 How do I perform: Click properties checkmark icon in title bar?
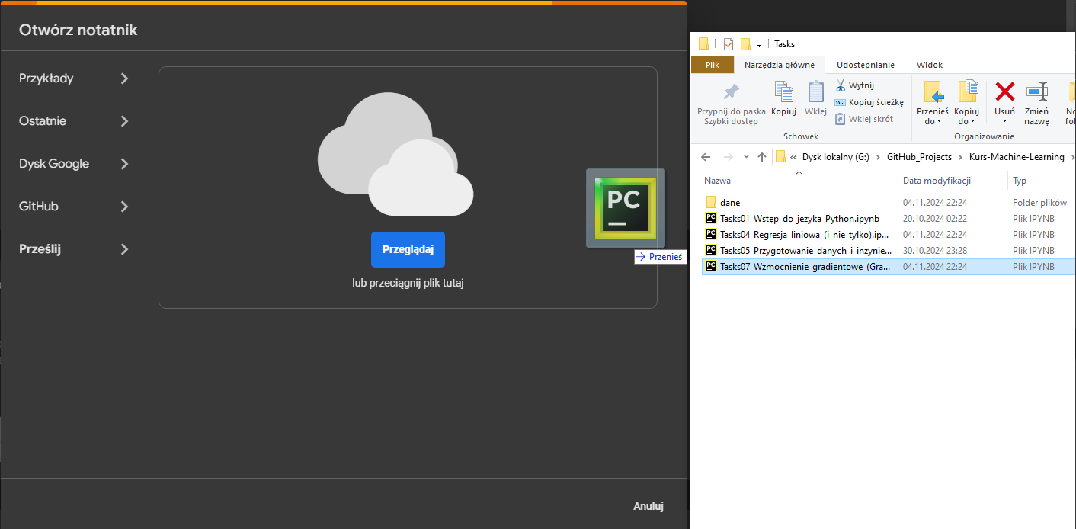click(x=729, y=43)
